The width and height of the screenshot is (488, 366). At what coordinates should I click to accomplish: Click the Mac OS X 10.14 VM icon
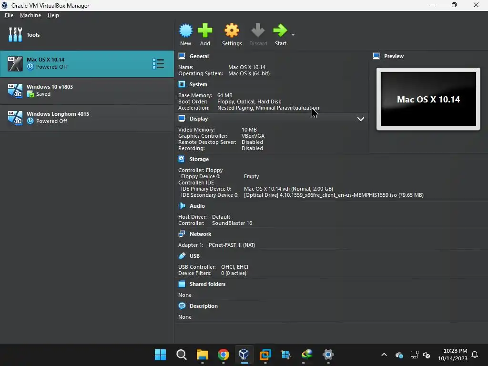[15, 63]
